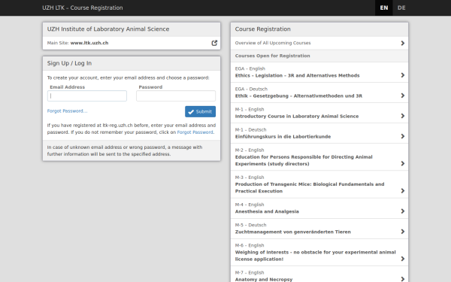Focus the Password input field
This screenshot has height=282, width=451.
pyautogui.click(x=176, y=96)
